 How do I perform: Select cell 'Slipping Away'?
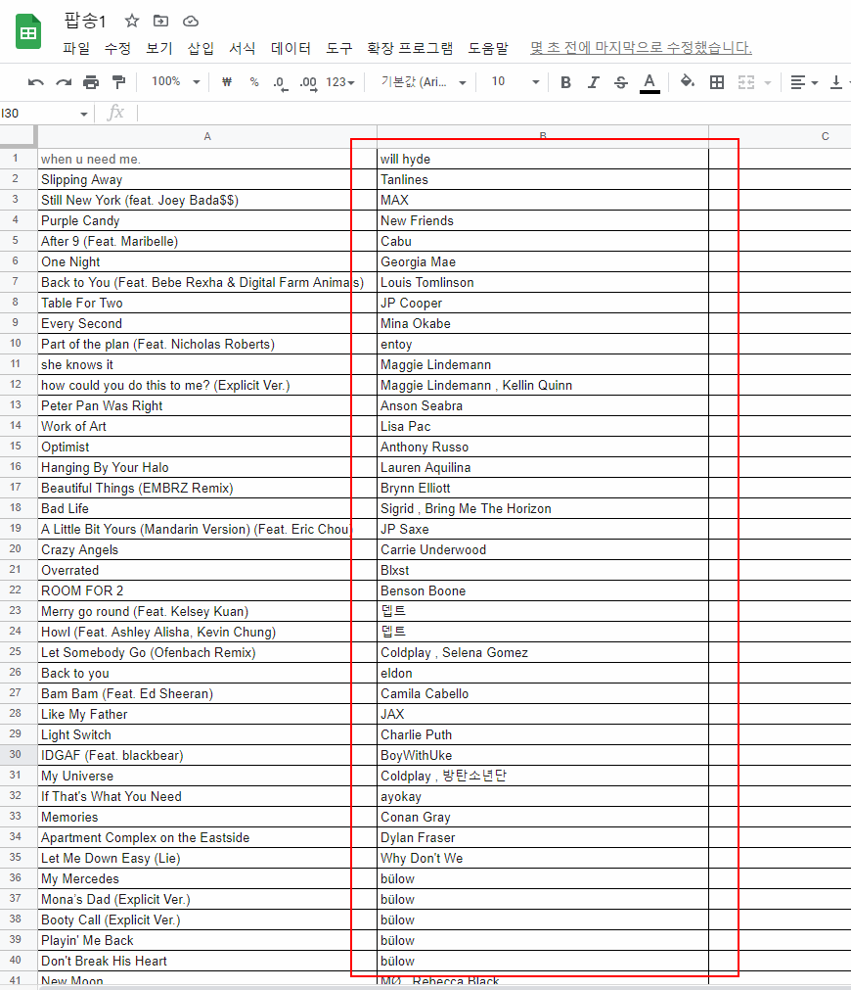[x=207, y=179]
